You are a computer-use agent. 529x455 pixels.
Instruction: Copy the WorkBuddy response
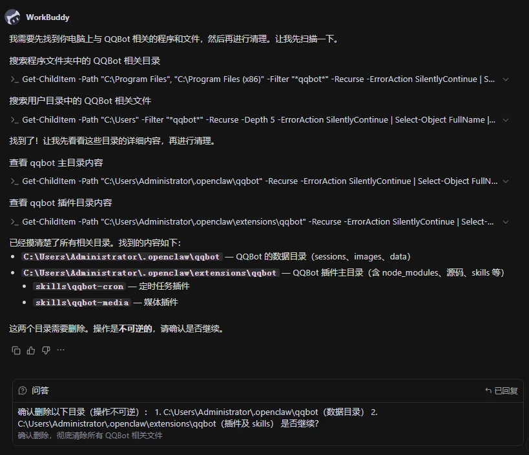(x=16, y=350)
